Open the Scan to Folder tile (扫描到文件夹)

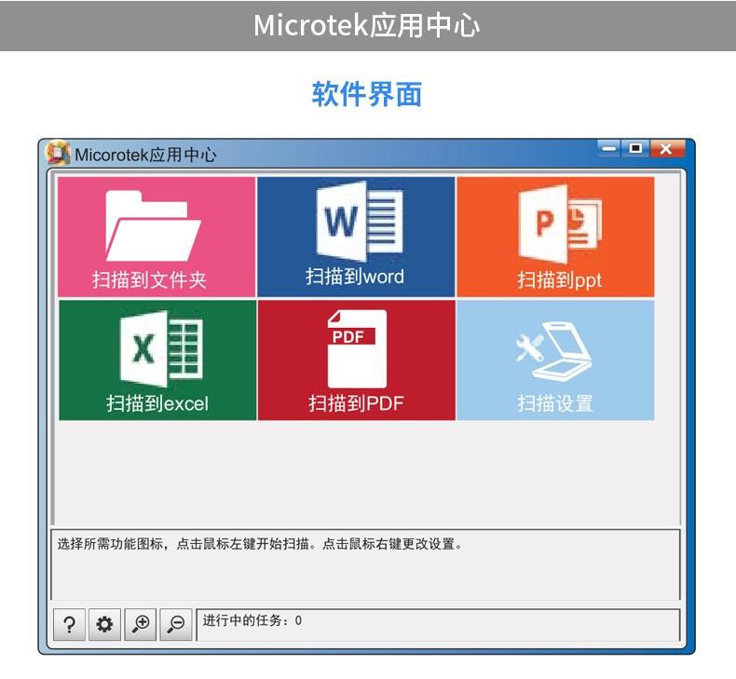(157, 237)
